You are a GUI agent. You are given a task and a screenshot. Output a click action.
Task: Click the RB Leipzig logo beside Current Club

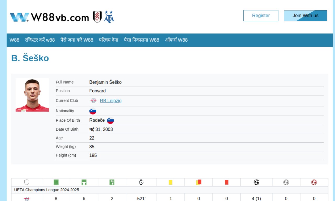point(93,100)
